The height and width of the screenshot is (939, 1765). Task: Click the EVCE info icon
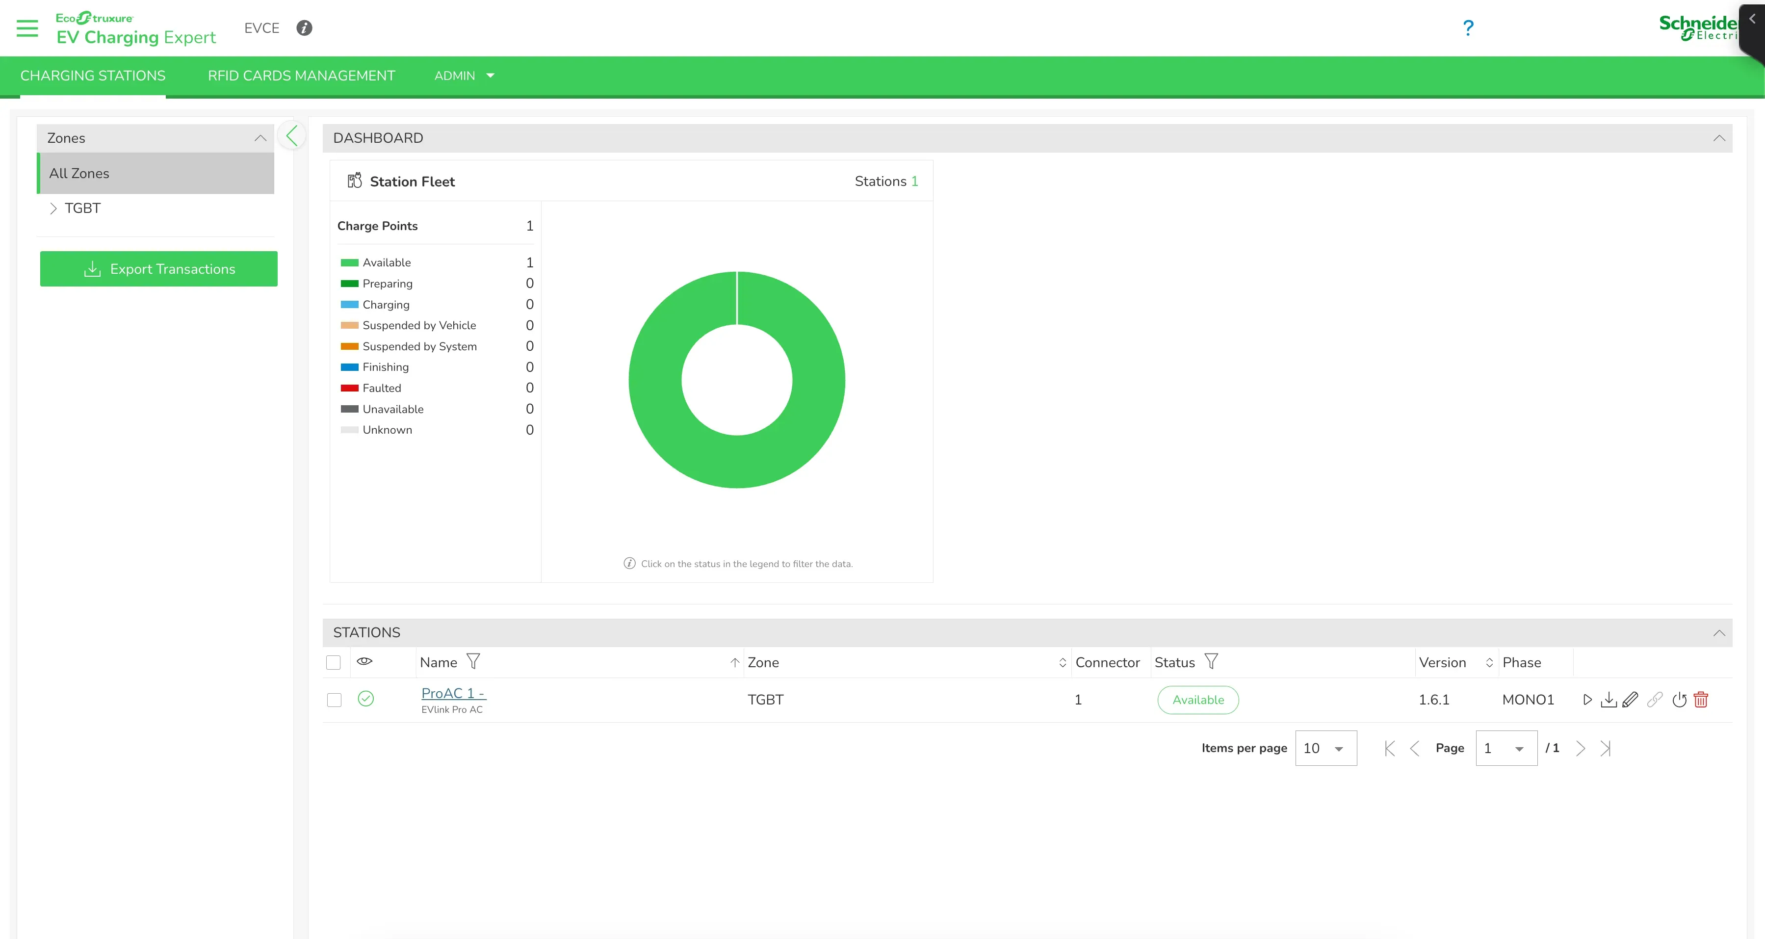tap(304, 28)
